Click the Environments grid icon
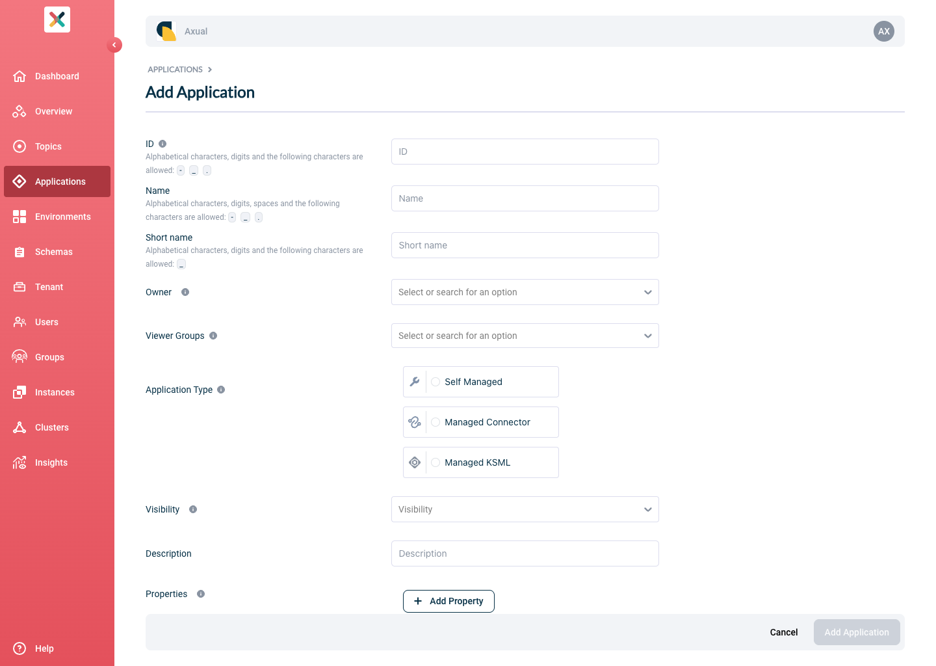This screenshot has height=666, width=936. point(19,217)
